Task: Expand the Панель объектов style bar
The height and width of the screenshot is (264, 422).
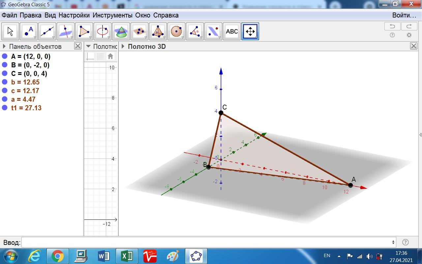Action: (4, 47)
